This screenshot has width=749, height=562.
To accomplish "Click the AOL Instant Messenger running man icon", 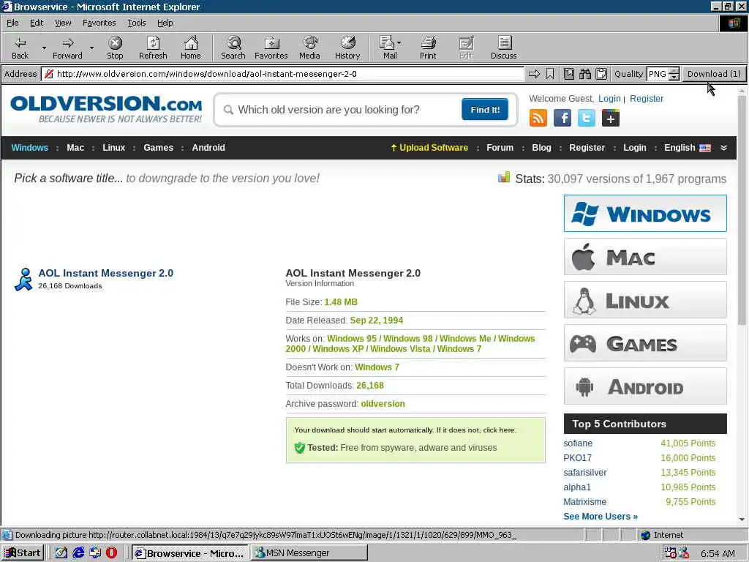I will coord(23,279).
